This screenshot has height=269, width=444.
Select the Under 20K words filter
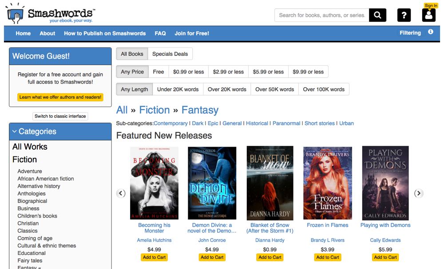tap(178, 89)
